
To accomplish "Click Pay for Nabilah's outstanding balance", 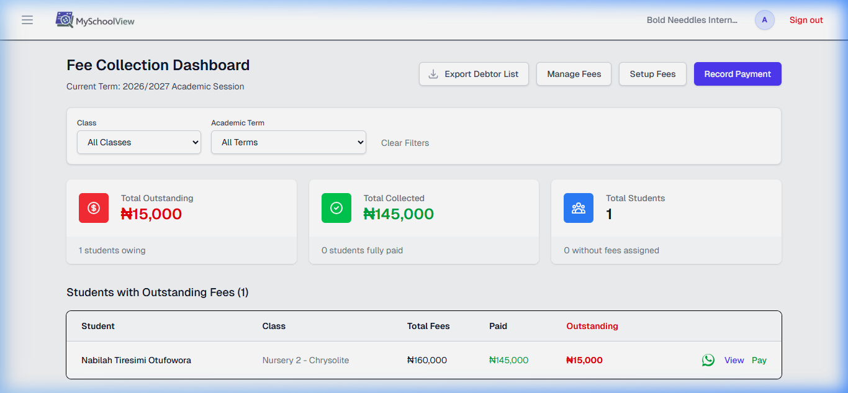I will click(x=759, y=360).
